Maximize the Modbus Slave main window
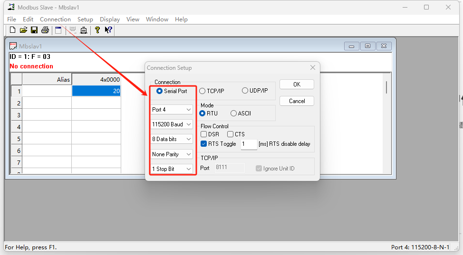 pos(426,7)
